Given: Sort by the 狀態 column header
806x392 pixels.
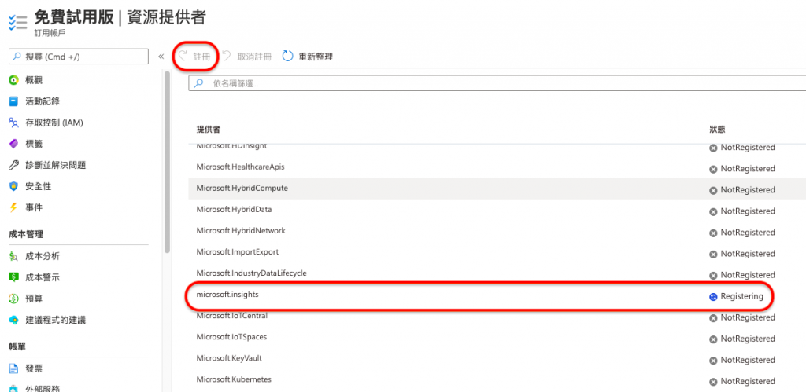Looking at the screenshot, I should [718, 129].
